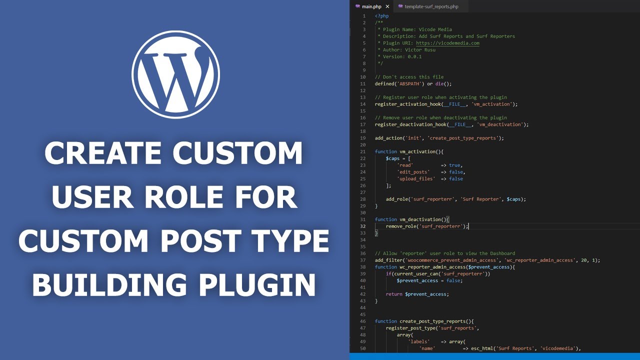640x360 pixels.
Task: Click 'function vm_deactivation(){' declaration
Action: coord(412,219)
